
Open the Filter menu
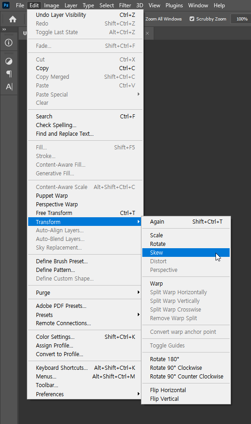pyautogui.click(x=125, y=5)
